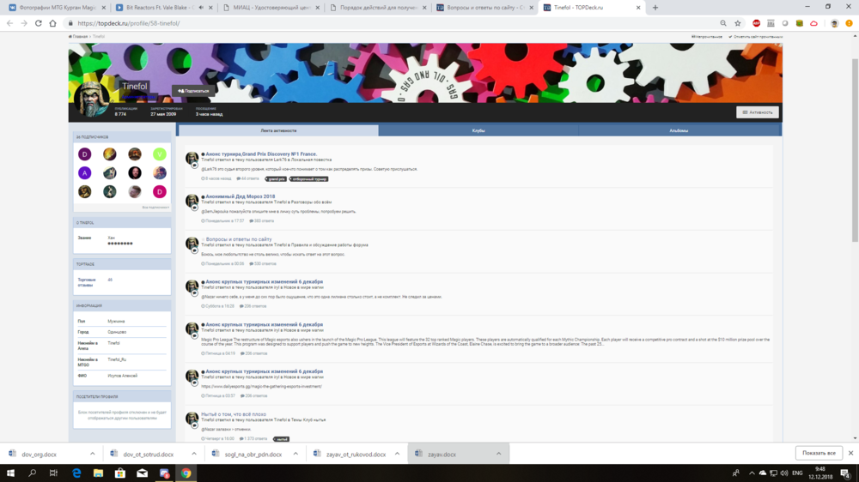Open the dov_org.docx downloaded file
The height and width of the screenshot is (482, 859).
pyautogui.click(x=39, y=454)
